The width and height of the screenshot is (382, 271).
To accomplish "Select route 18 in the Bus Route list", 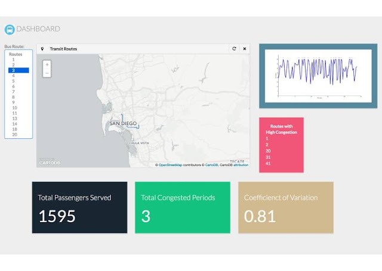I will 19,129.
